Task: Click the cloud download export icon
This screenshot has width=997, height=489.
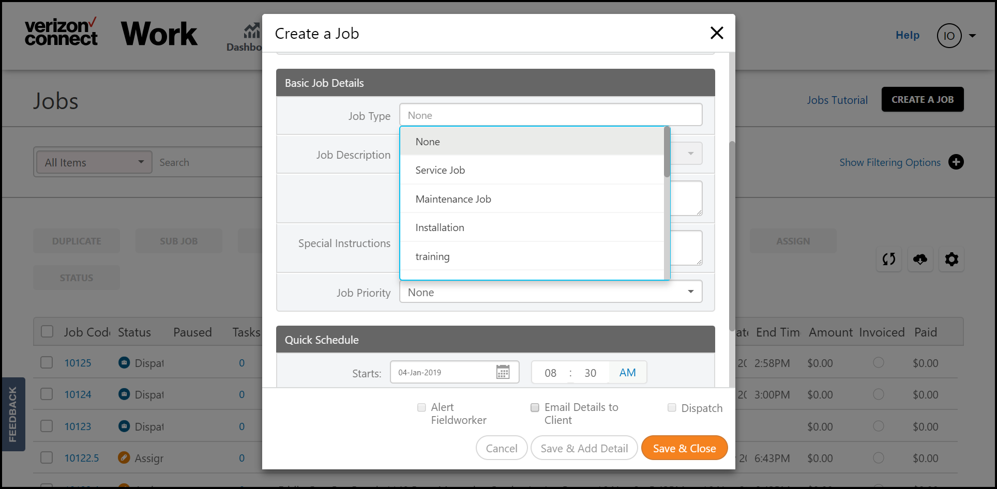Action: point(920,259)
